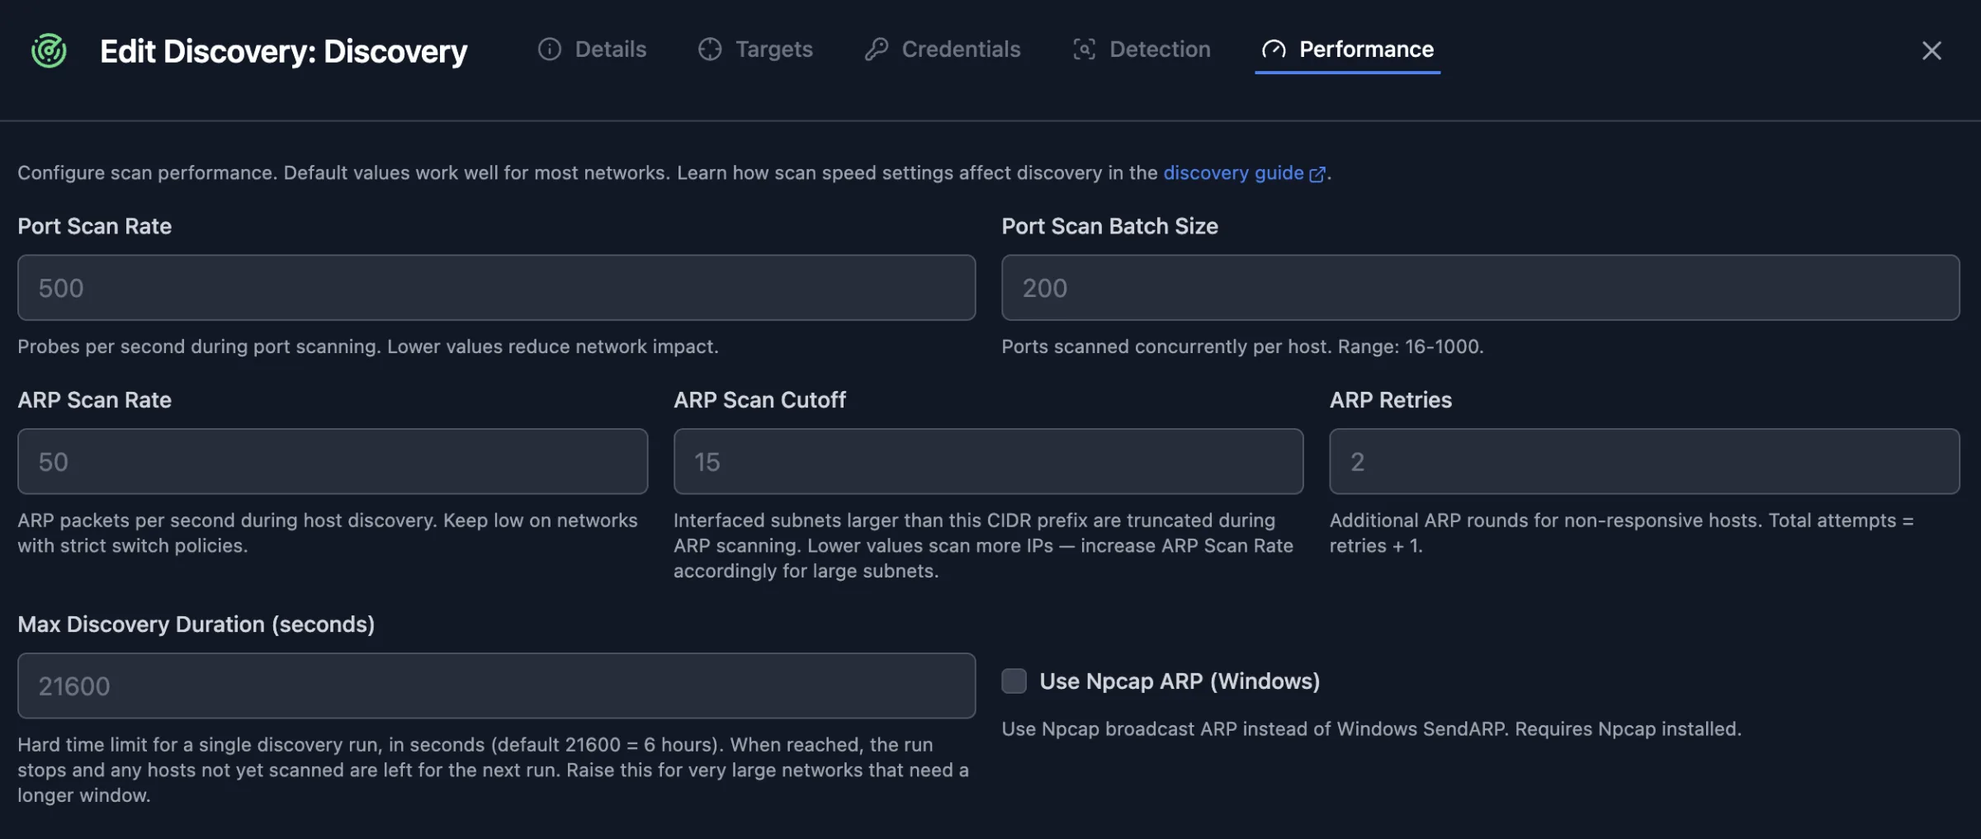Select the Performance tab label

(1366, 49)
